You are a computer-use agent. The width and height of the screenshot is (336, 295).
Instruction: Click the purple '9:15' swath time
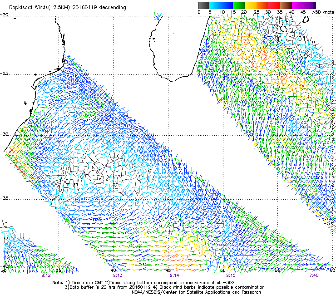coord(231,275)
